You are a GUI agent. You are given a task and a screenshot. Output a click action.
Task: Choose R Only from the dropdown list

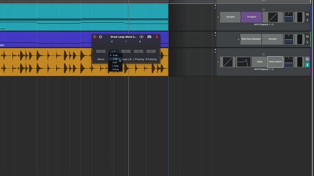point(115,69)
